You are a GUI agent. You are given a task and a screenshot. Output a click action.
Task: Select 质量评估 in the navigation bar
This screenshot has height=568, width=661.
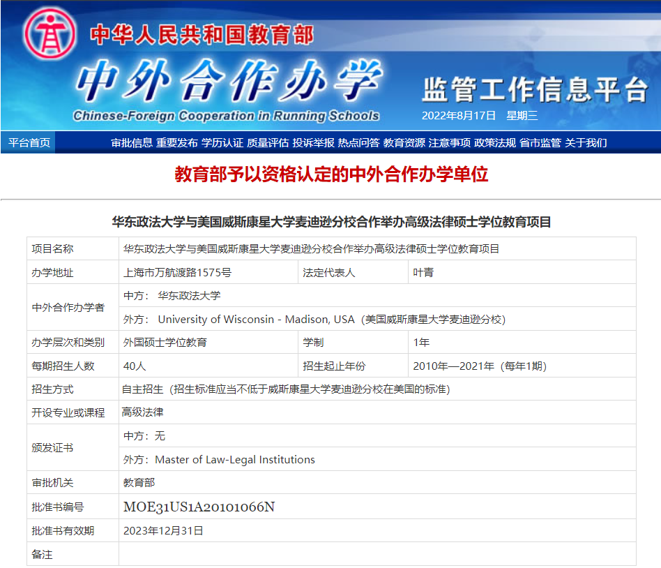268,142
